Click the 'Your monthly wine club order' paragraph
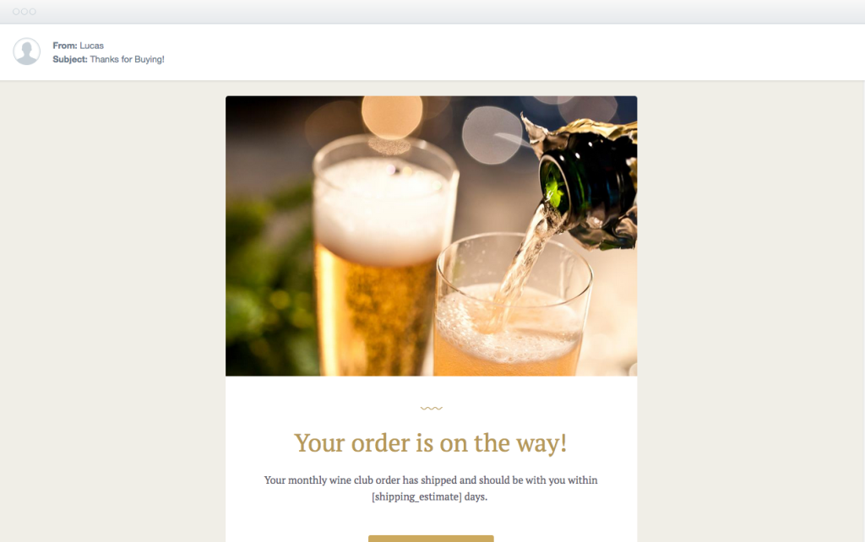 pos(431,488)
